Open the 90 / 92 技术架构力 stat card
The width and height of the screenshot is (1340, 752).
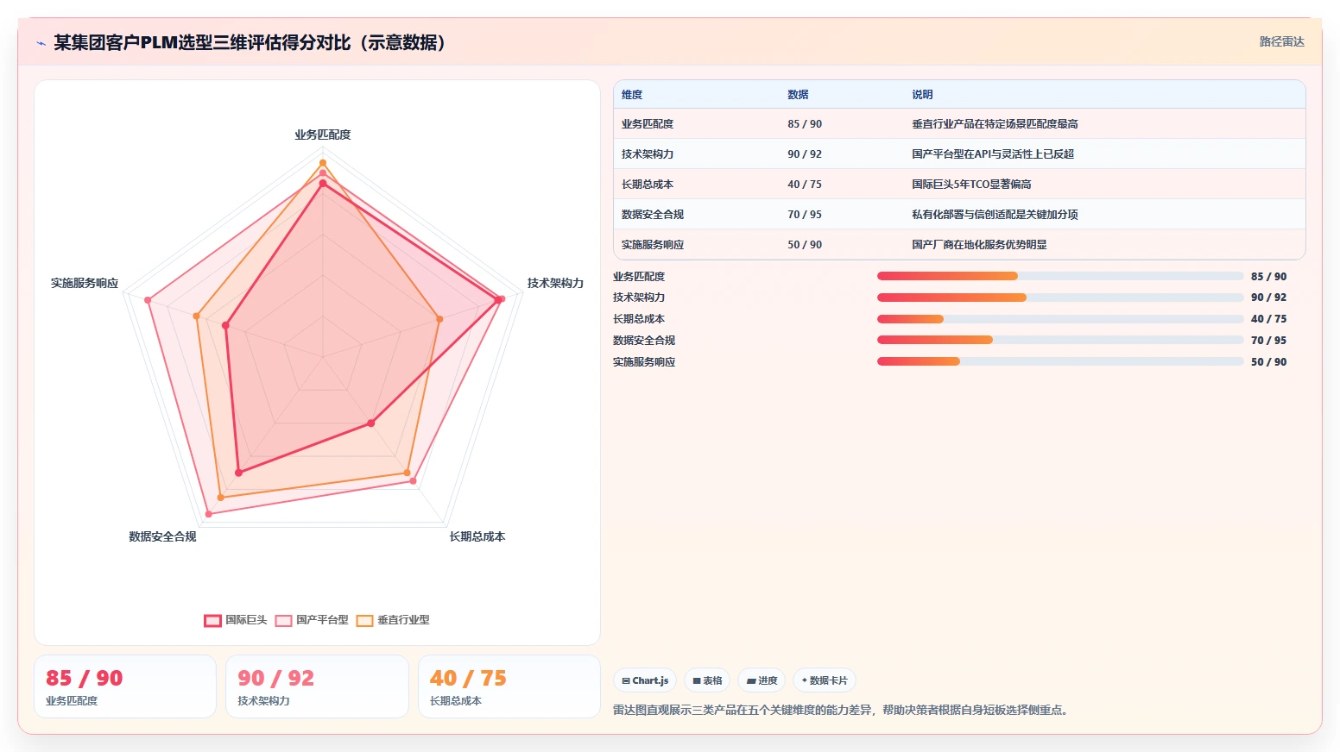tap(317, 686)
